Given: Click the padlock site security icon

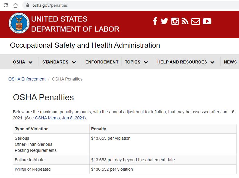Looking at the screenshot, I should point(28,5).
